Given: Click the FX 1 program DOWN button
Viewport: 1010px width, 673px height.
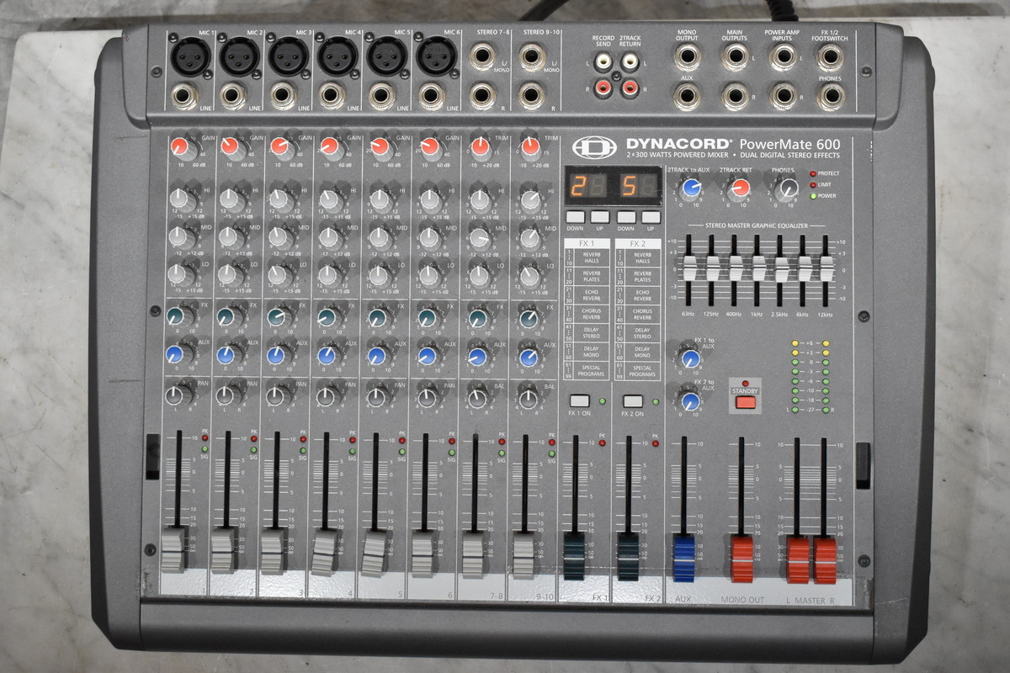Looking at the screenshot, I should [x=575, y=216].
